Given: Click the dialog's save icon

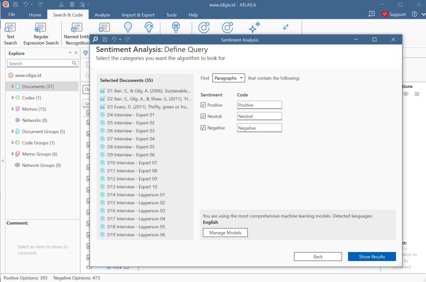Looking at the screenshot, I should [105, 40].
